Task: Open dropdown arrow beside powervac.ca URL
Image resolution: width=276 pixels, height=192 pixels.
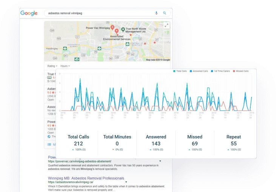Action: click(160, 161)
